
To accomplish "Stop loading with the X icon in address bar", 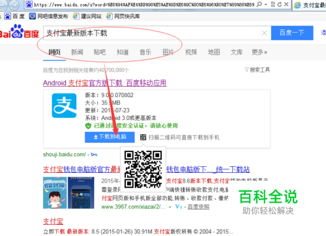I will [286, 5].
